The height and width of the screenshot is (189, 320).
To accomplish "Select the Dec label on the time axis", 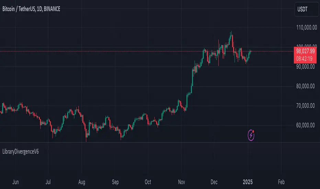I will tap(214, 182).
